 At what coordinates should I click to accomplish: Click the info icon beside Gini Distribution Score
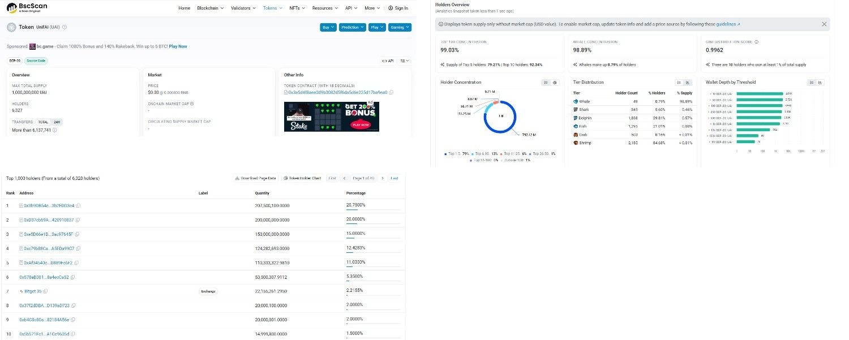(x=757, y=42)
